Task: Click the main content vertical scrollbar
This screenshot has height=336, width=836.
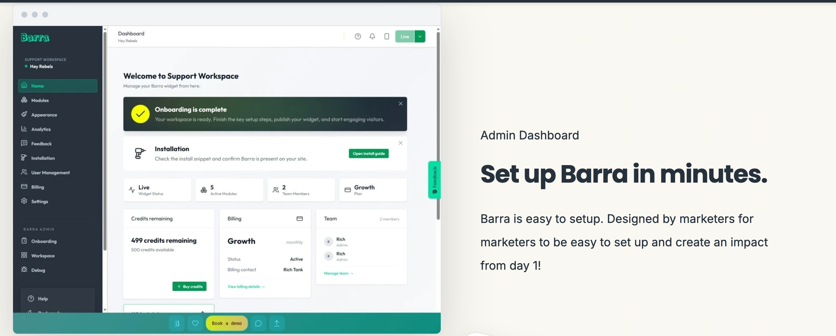Action: 438,125
